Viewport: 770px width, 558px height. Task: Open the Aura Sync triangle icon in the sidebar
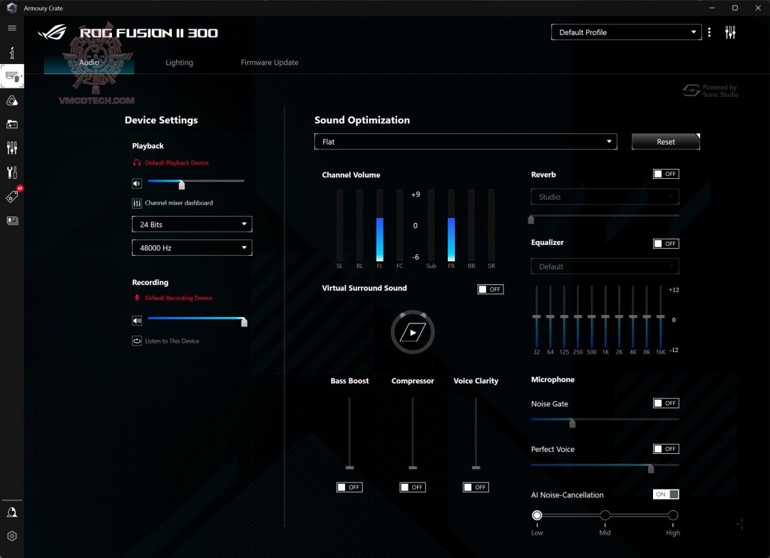click(x=12, y=100)
